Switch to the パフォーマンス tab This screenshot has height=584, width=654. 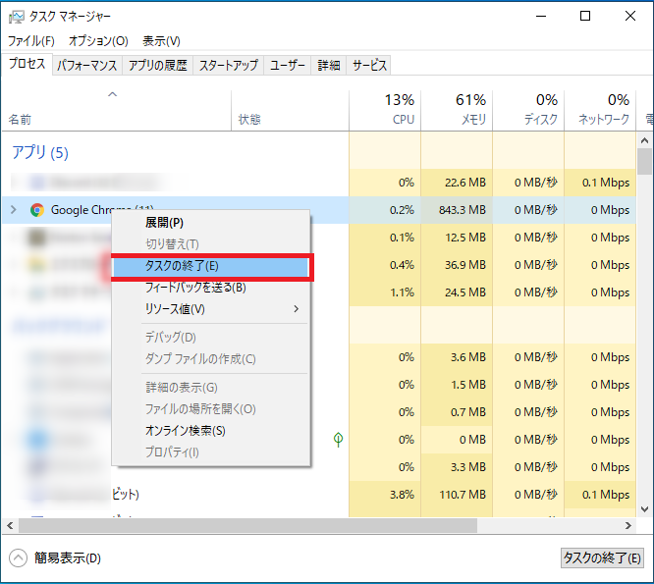86,66
